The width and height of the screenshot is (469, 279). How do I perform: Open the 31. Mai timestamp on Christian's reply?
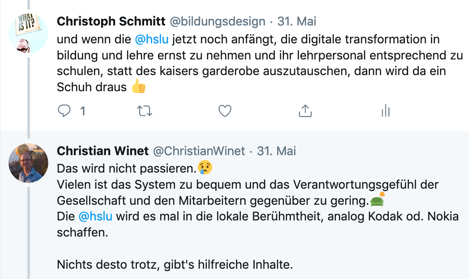click(276, 151)
